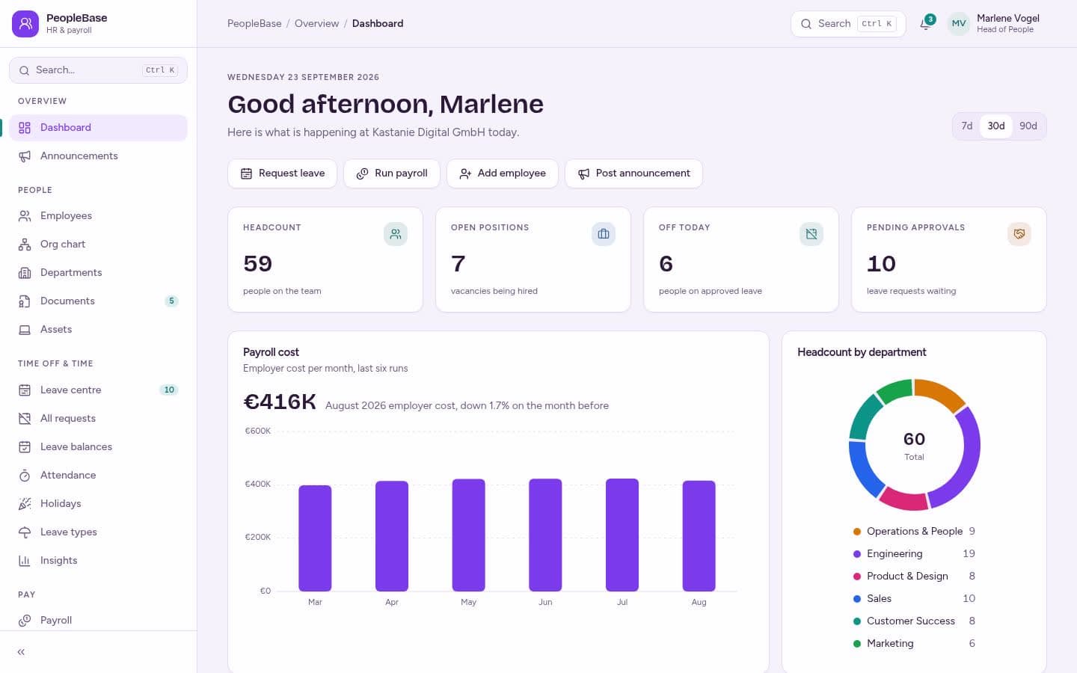
Task: Click the Open Positions briefcase icon
Action: (x=604, y=234)
